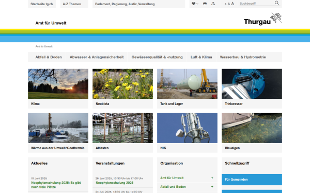Open the Neophytenschulung 2025 event link
This screenshot has height=193, width=310.
[115, 183]
